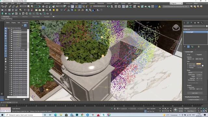Screen dimensions: 208x117
Task: Click the Remove Modifier trash icon
Action: pyautogui.click(x=199, y=47)
